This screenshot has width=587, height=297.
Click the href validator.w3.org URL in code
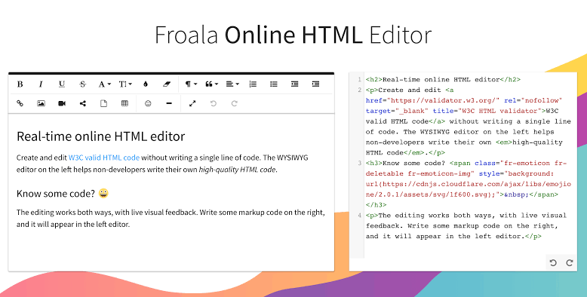pyautogui.click(x=443, y=100)
